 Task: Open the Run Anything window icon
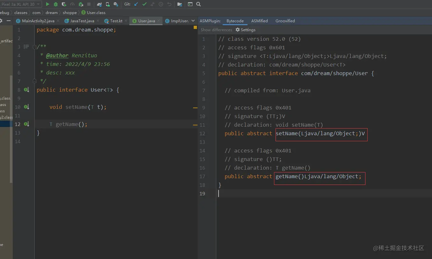click(x=190, y=4)
